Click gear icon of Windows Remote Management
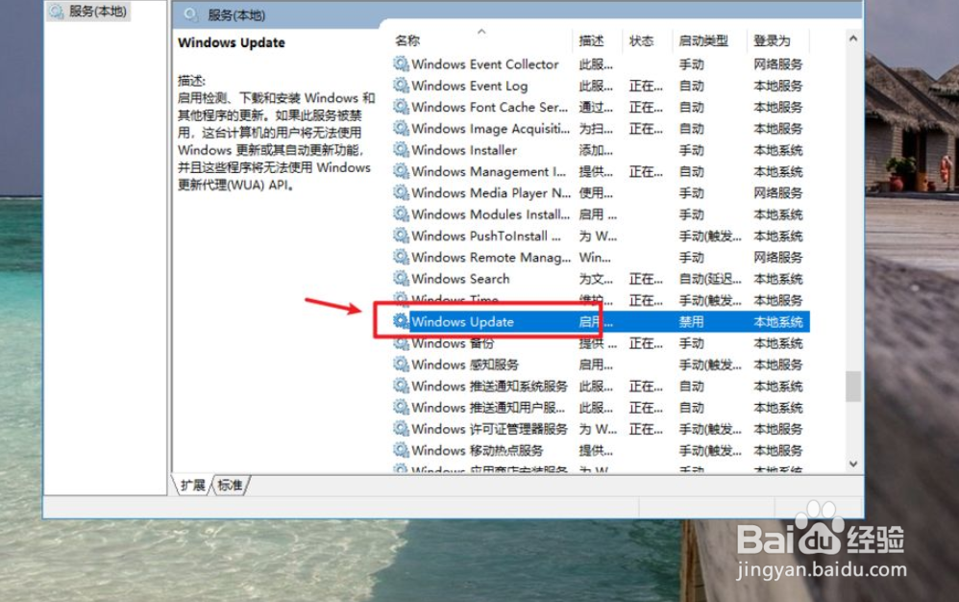 401,257
